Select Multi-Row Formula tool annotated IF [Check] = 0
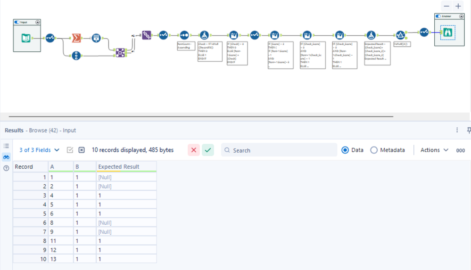Viewport: 471px width, 270px height. [x=233, y=35]
